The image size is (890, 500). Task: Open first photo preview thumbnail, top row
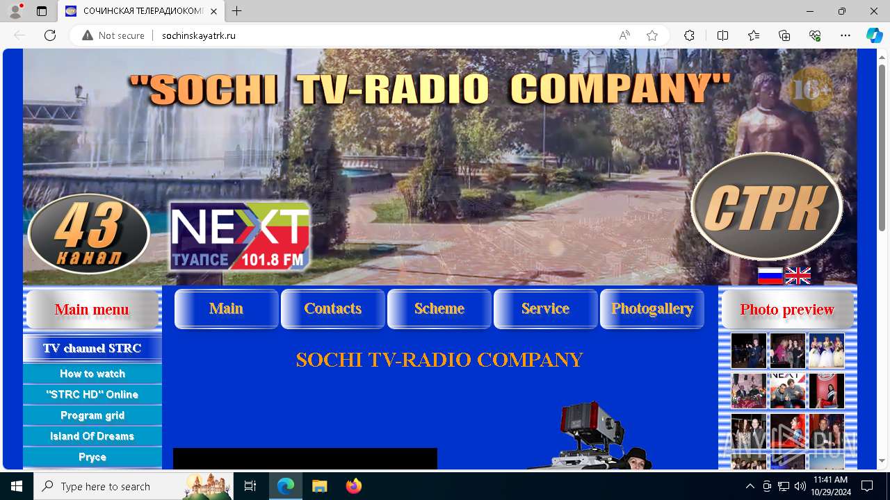pos(749,351)
